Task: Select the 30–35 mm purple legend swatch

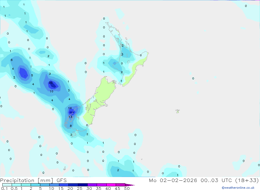Action: click(92, 185)
